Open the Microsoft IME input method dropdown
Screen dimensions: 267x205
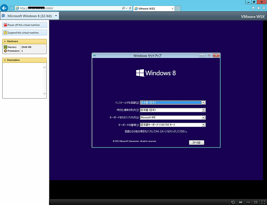pos(203,118)
